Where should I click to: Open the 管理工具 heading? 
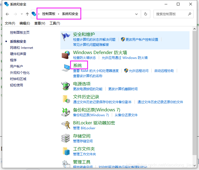(81, 162)
